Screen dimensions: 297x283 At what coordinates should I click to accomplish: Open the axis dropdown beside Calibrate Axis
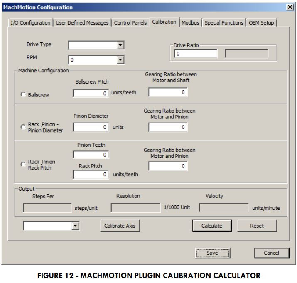[x=75, y=226]
